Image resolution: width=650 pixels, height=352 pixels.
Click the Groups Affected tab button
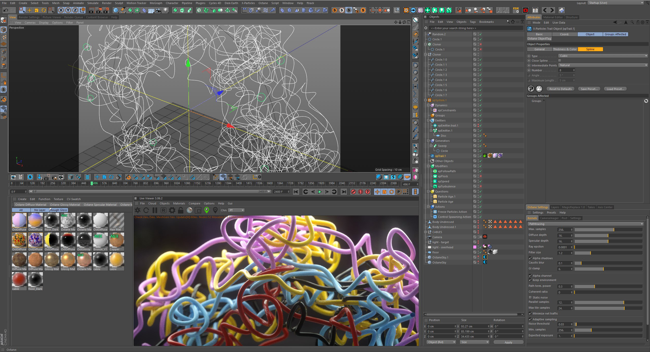coord(615,34)
